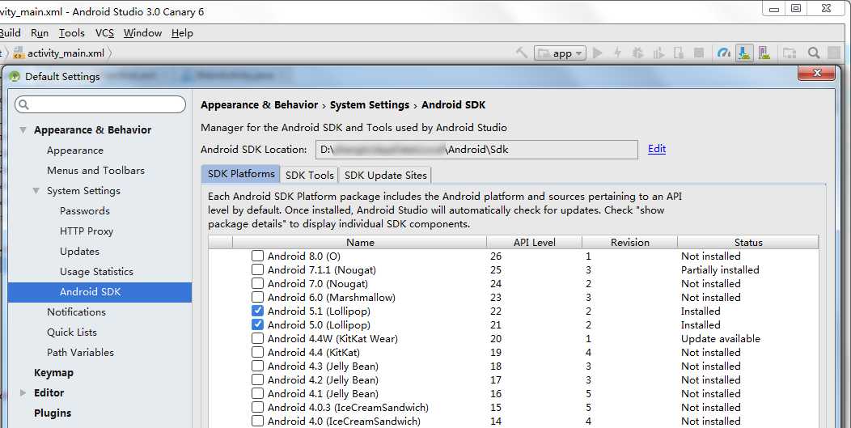Viewport: 851px width, 428px height.
Task: Click the Debug app bug icon
Action: point(637,53)
